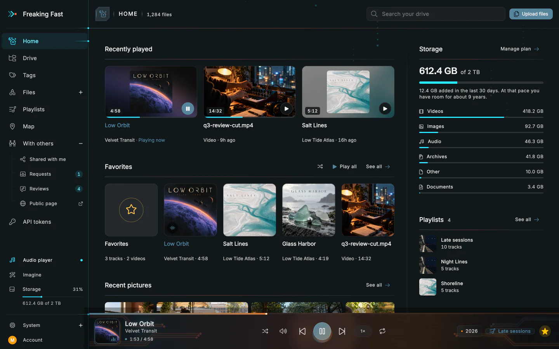Open Public page external link
The width and height of the screenshot is (559, 349).
(x=51, y=204)
